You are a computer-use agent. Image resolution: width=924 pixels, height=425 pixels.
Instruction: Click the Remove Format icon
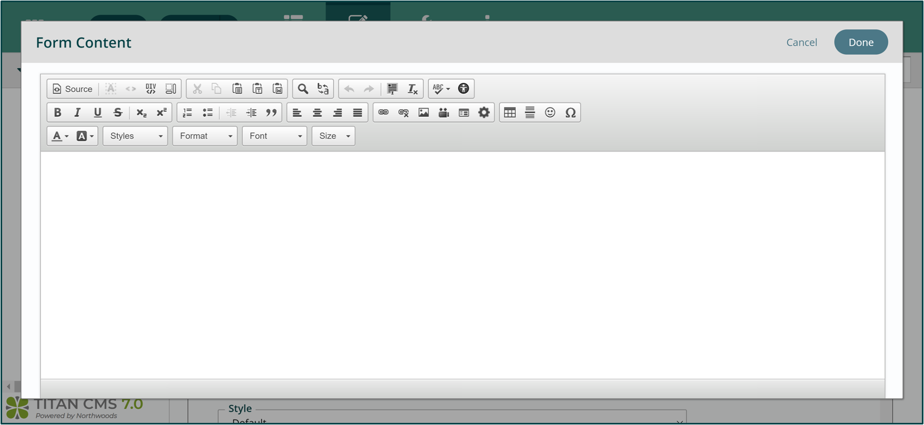coord(412,89)
